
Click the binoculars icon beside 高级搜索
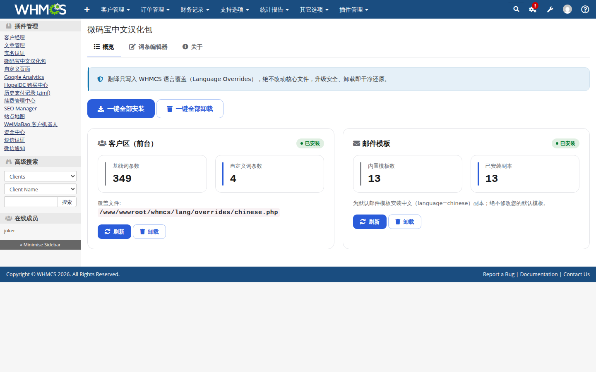[9, 162]
